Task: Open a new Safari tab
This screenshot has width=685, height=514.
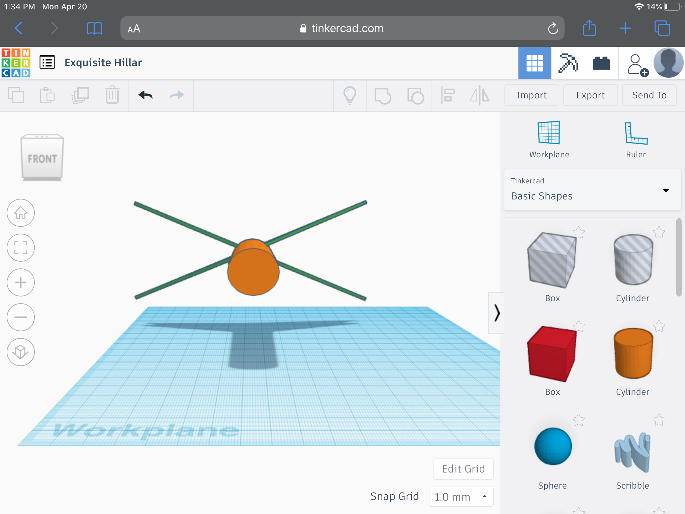Action: pyautogui.click(x=625, y=28)
